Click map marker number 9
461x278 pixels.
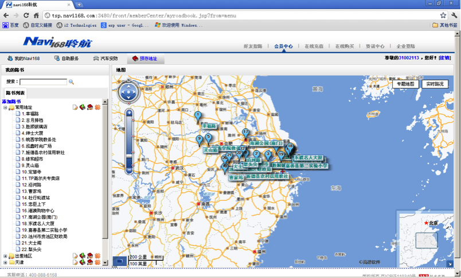click(200, 141)
